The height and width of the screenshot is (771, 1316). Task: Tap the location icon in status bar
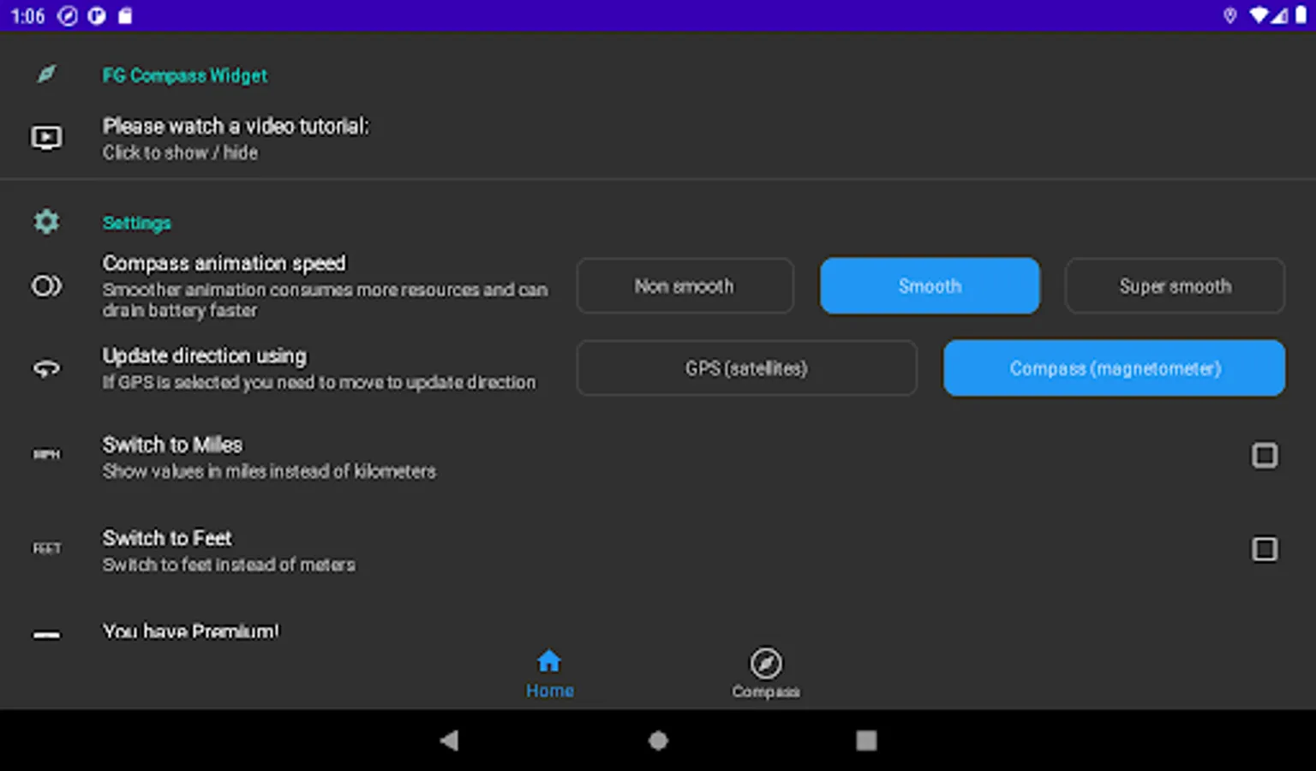(1230, 15)
